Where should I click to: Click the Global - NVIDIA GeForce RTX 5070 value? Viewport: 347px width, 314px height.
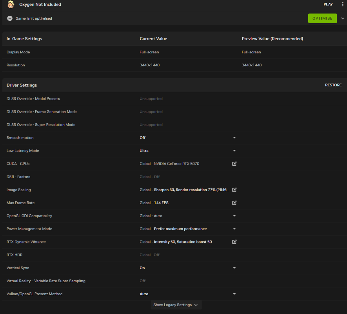pyautogui.click(x=169, y=164)
